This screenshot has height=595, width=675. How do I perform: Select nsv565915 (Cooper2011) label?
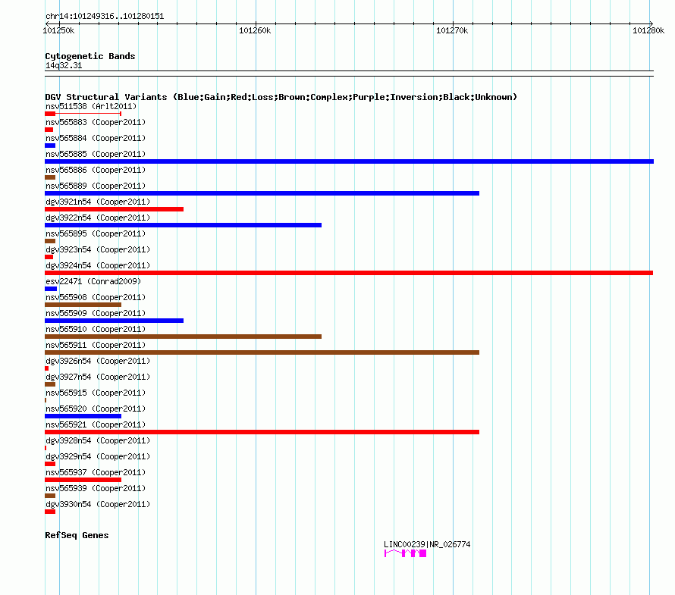(x=96, y=393)
